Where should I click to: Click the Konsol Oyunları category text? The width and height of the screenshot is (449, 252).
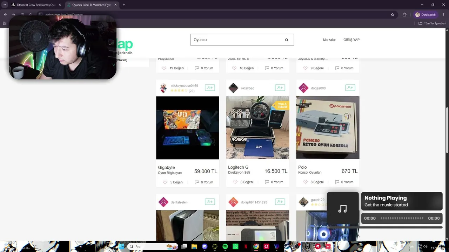310,173
